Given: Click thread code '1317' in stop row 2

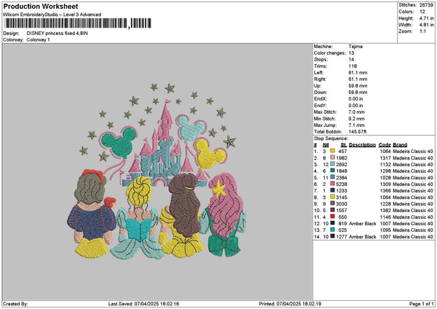Looking at the screenshot, I should [x=385, y=158].
